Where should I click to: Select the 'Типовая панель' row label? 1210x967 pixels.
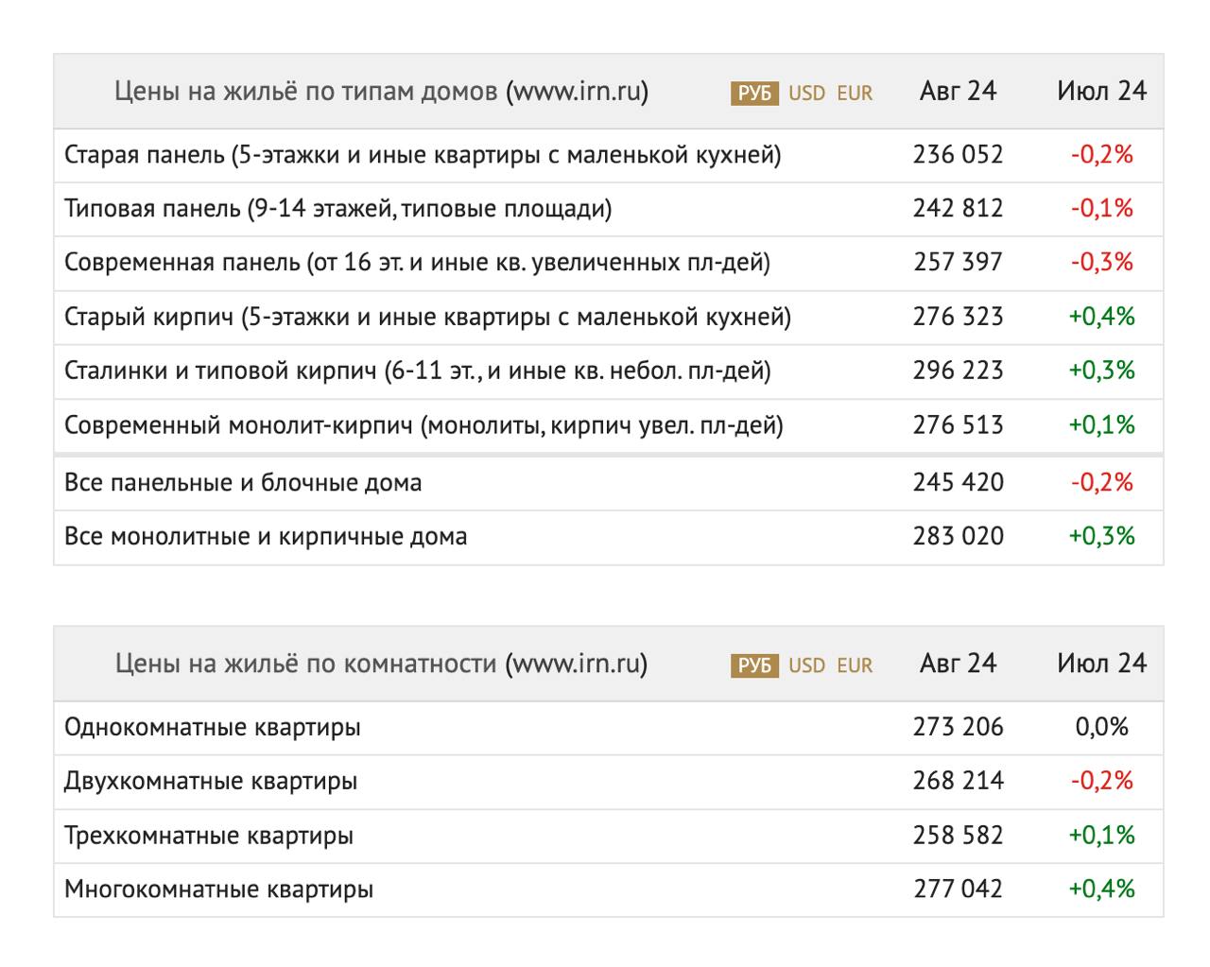tap(337, 209)
